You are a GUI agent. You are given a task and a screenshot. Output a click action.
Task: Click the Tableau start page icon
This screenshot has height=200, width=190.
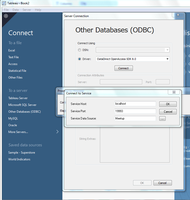tap(6, 16)
